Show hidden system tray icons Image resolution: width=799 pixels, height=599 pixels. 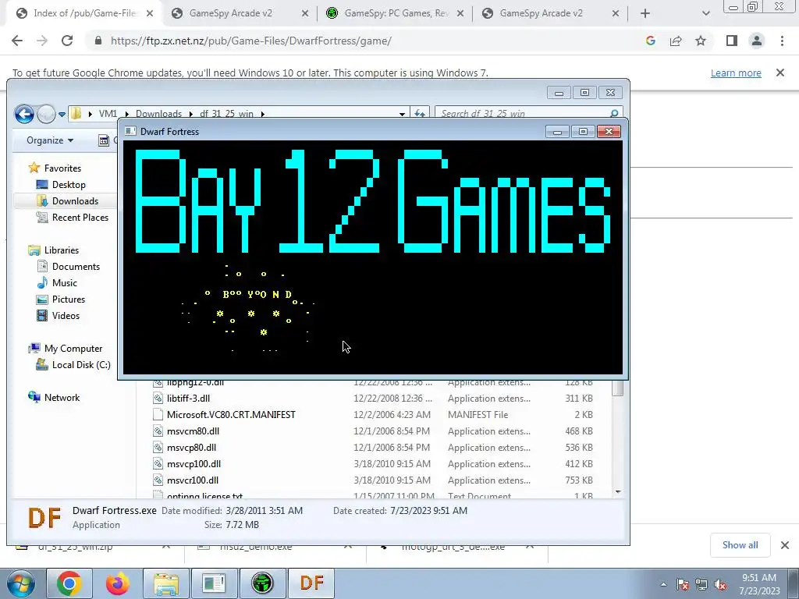pos(663,584)
